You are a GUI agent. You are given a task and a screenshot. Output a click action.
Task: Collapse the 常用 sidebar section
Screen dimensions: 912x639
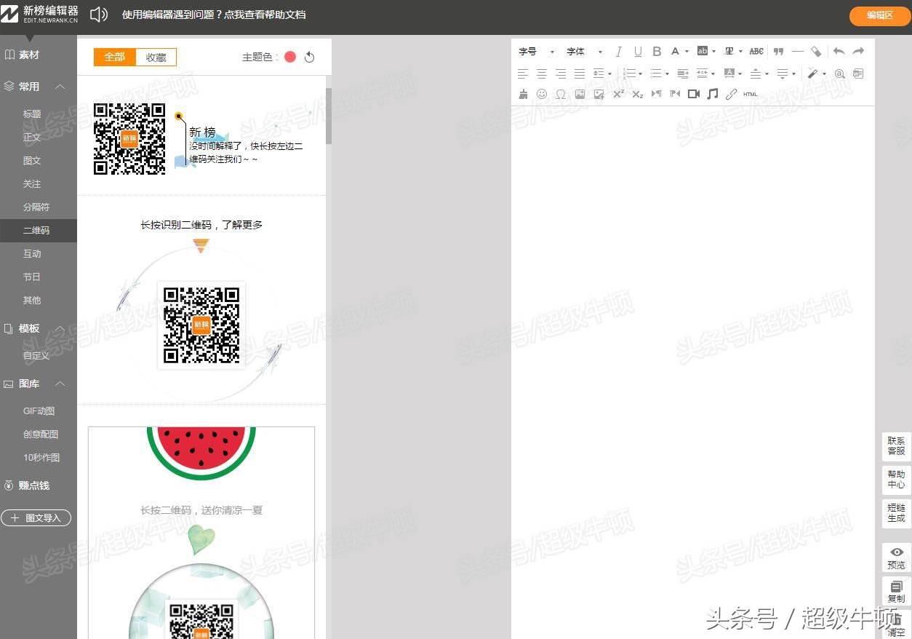pyautogui.click(x=60, y=86)
